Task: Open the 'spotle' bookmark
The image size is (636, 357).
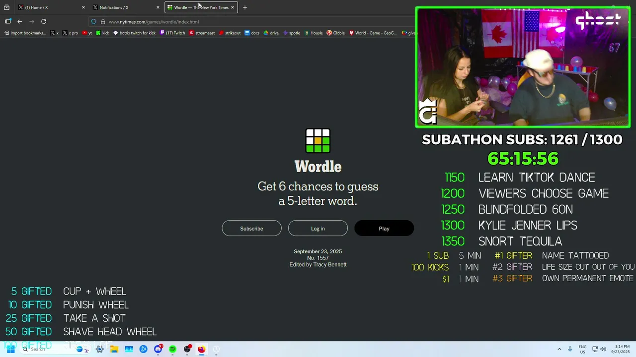Action: click(x=292, y=33)
